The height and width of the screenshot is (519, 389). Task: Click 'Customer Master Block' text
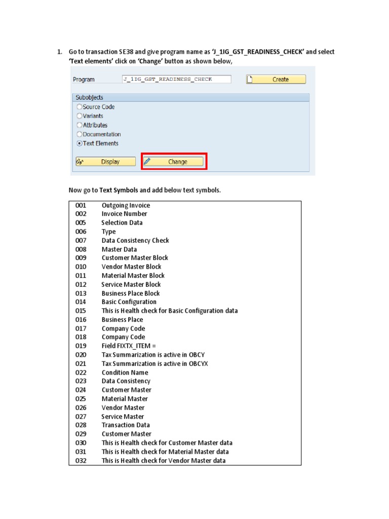coord(135,258)
